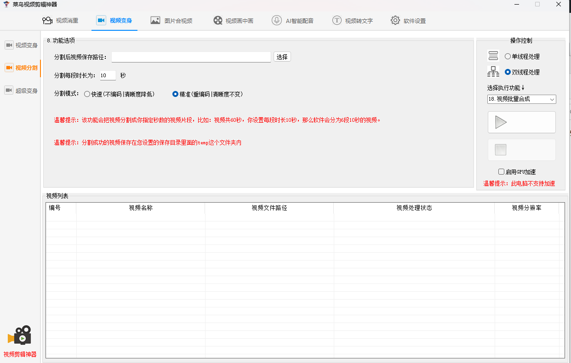Viewport: 571px width, 363px height.
Task: Click the 视频消重 camera icon
Action: 47,21
